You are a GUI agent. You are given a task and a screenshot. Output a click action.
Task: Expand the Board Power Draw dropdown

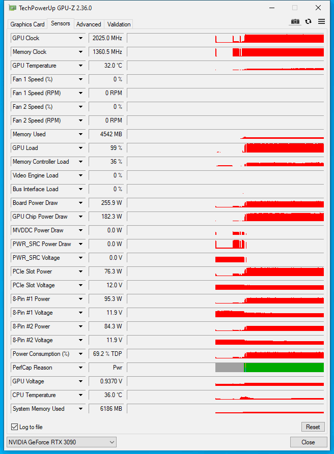[x=80, y=203]
